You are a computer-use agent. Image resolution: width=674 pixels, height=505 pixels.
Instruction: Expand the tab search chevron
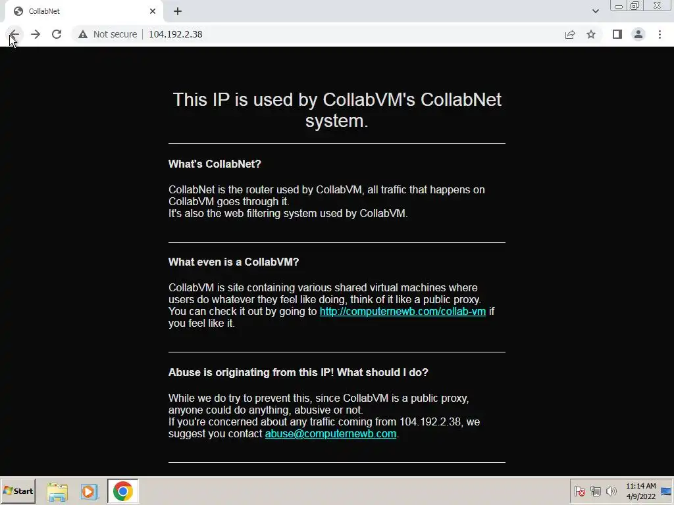tap(595, 12)
